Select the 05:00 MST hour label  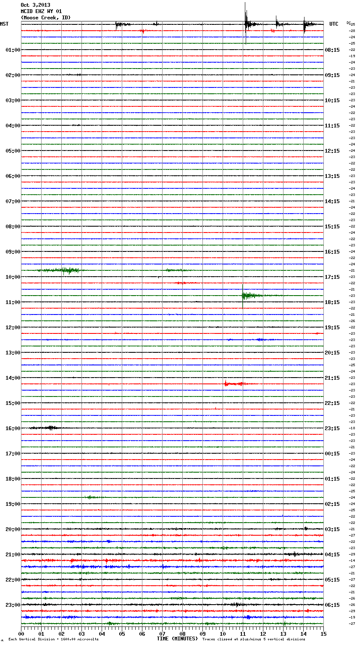[13, 151]
